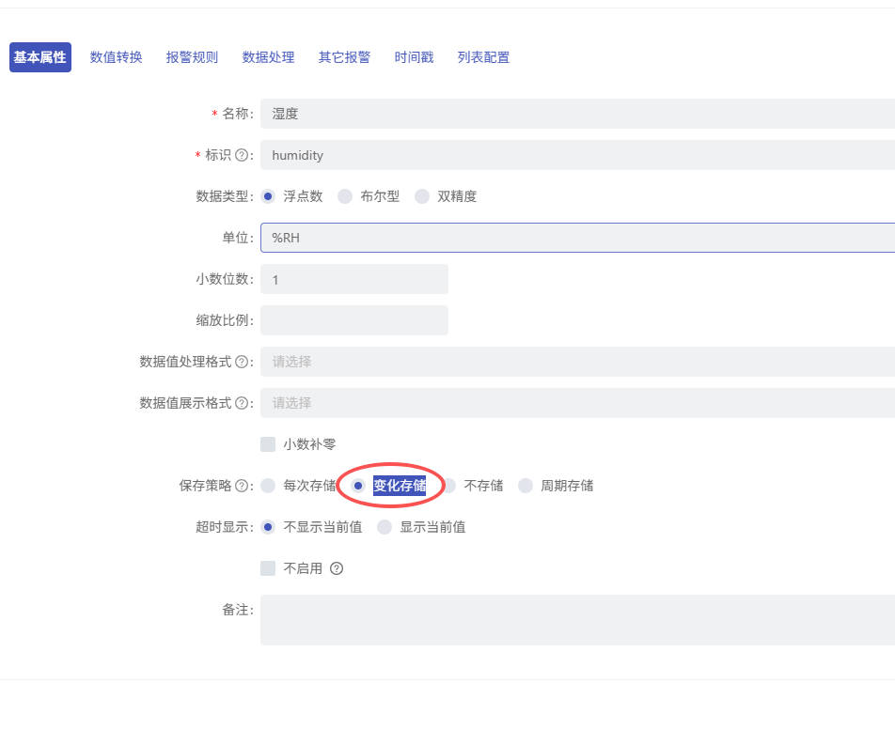
Task: Click help icon beside 数据值展示格式 label
Action: (242, 403)
